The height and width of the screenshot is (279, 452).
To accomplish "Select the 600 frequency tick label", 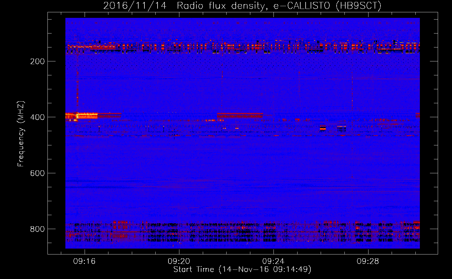I will pos(37,173).
